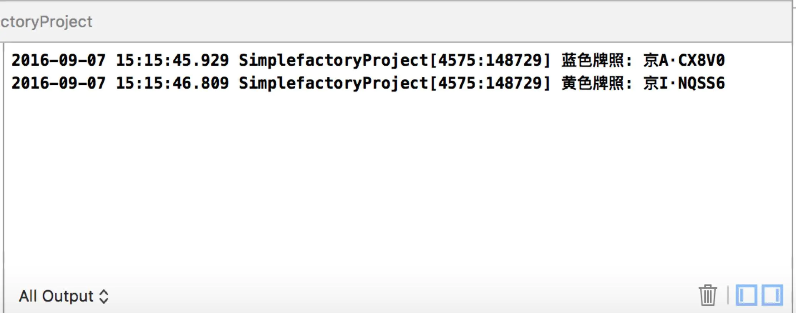Select the ctoryProject breadcrumb item

click(x=46, y=22)
